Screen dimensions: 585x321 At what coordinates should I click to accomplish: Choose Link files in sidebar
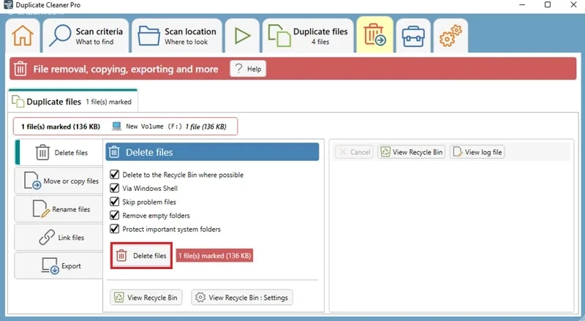click(x=59, y=238)
